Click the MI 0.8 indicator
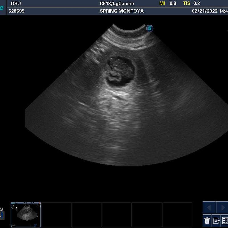 [168, 3]
